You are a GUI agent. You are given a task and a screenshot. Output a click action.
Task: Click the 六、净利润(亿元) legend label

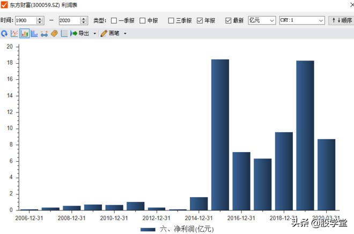coord(187,229)
